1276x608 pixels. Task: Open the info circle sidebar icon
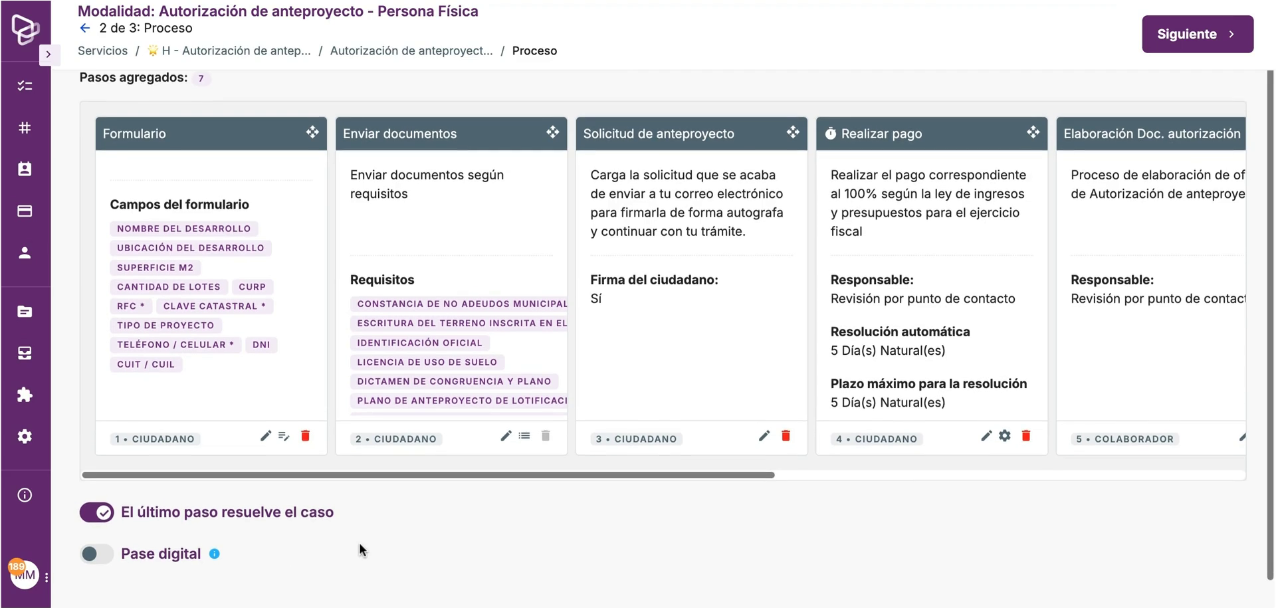tap(25, 495)
